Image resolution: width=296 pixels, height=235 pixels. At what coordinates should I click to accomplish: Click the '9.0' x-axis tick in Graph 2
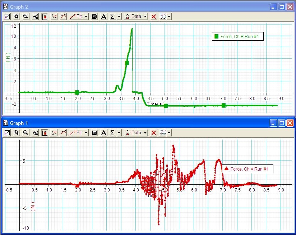pyautogui.click(x=281, y=99)
